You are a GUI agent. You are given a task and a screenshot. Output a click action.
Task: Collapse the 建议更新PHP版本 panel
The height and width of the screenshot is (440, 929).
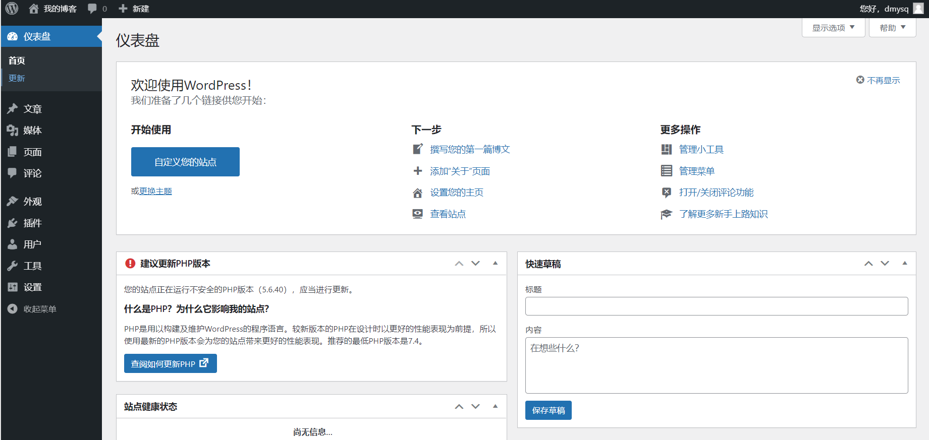(496, 263)
